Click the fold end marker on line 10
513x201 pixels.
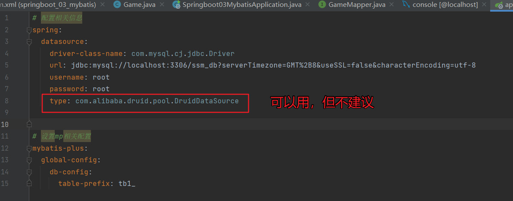[x=29, y=124]
